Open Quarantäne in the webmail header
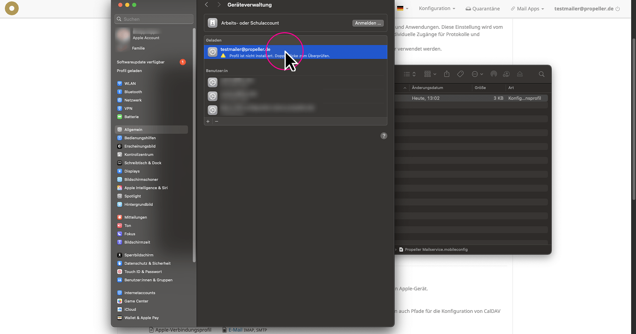 coord(482,8)
